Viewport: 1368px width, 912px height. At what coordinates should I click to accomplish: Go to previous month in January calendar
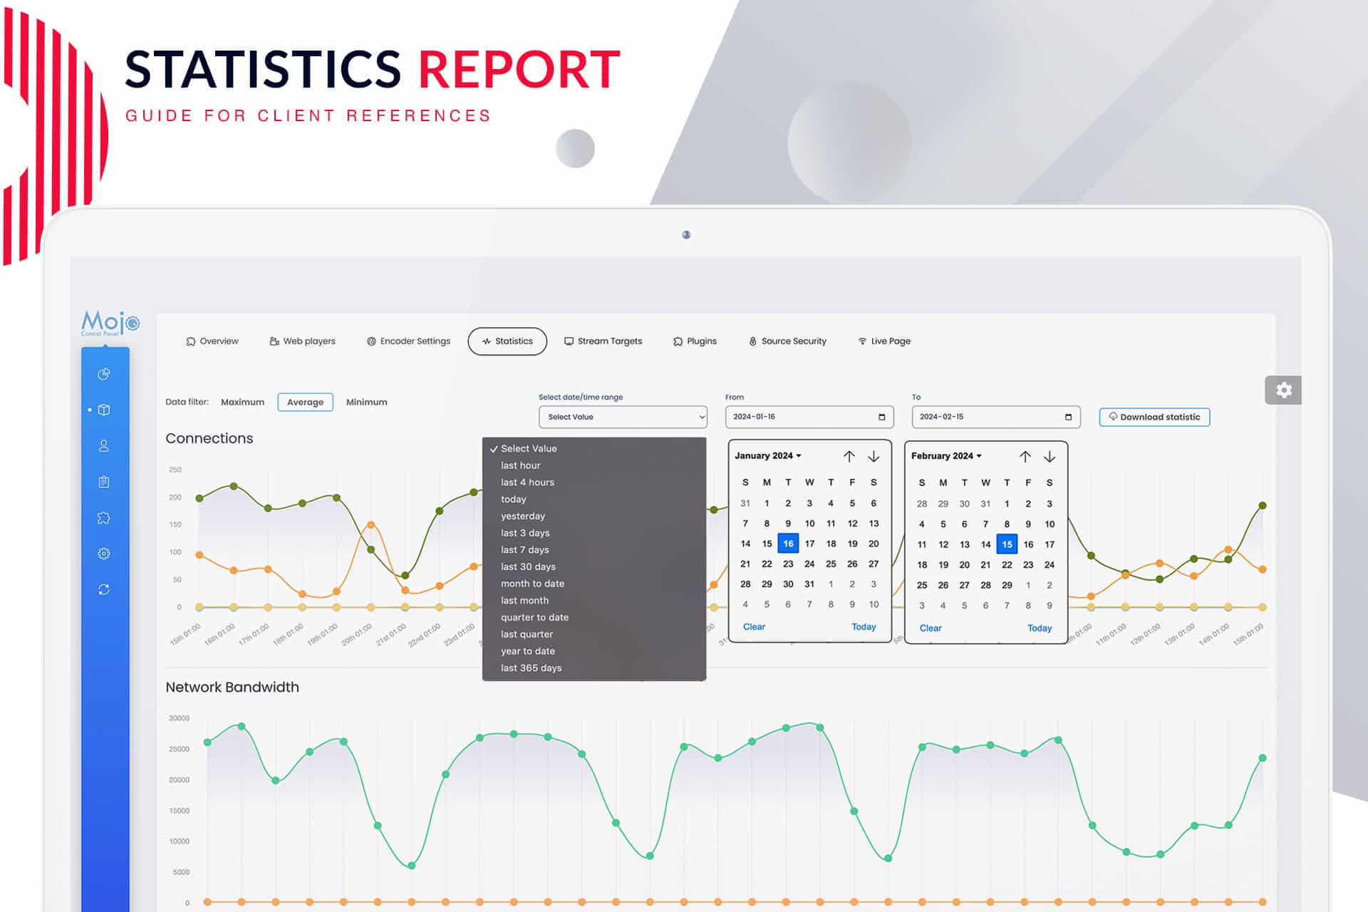click(849, 456)
